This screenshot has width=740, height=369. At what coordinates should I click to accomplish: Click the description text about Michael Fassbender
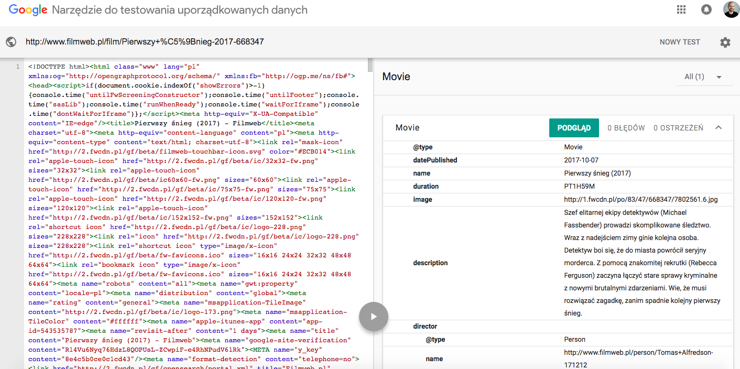[642, 263]
